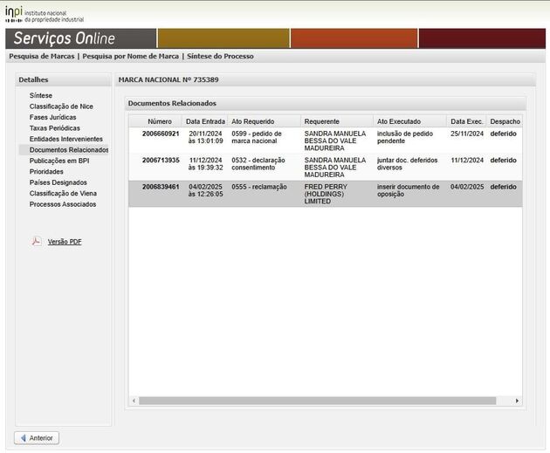Click the PDF icon beside Versão PDF
The height and width of the screenshot is (453, 550).
pos(37,242)
